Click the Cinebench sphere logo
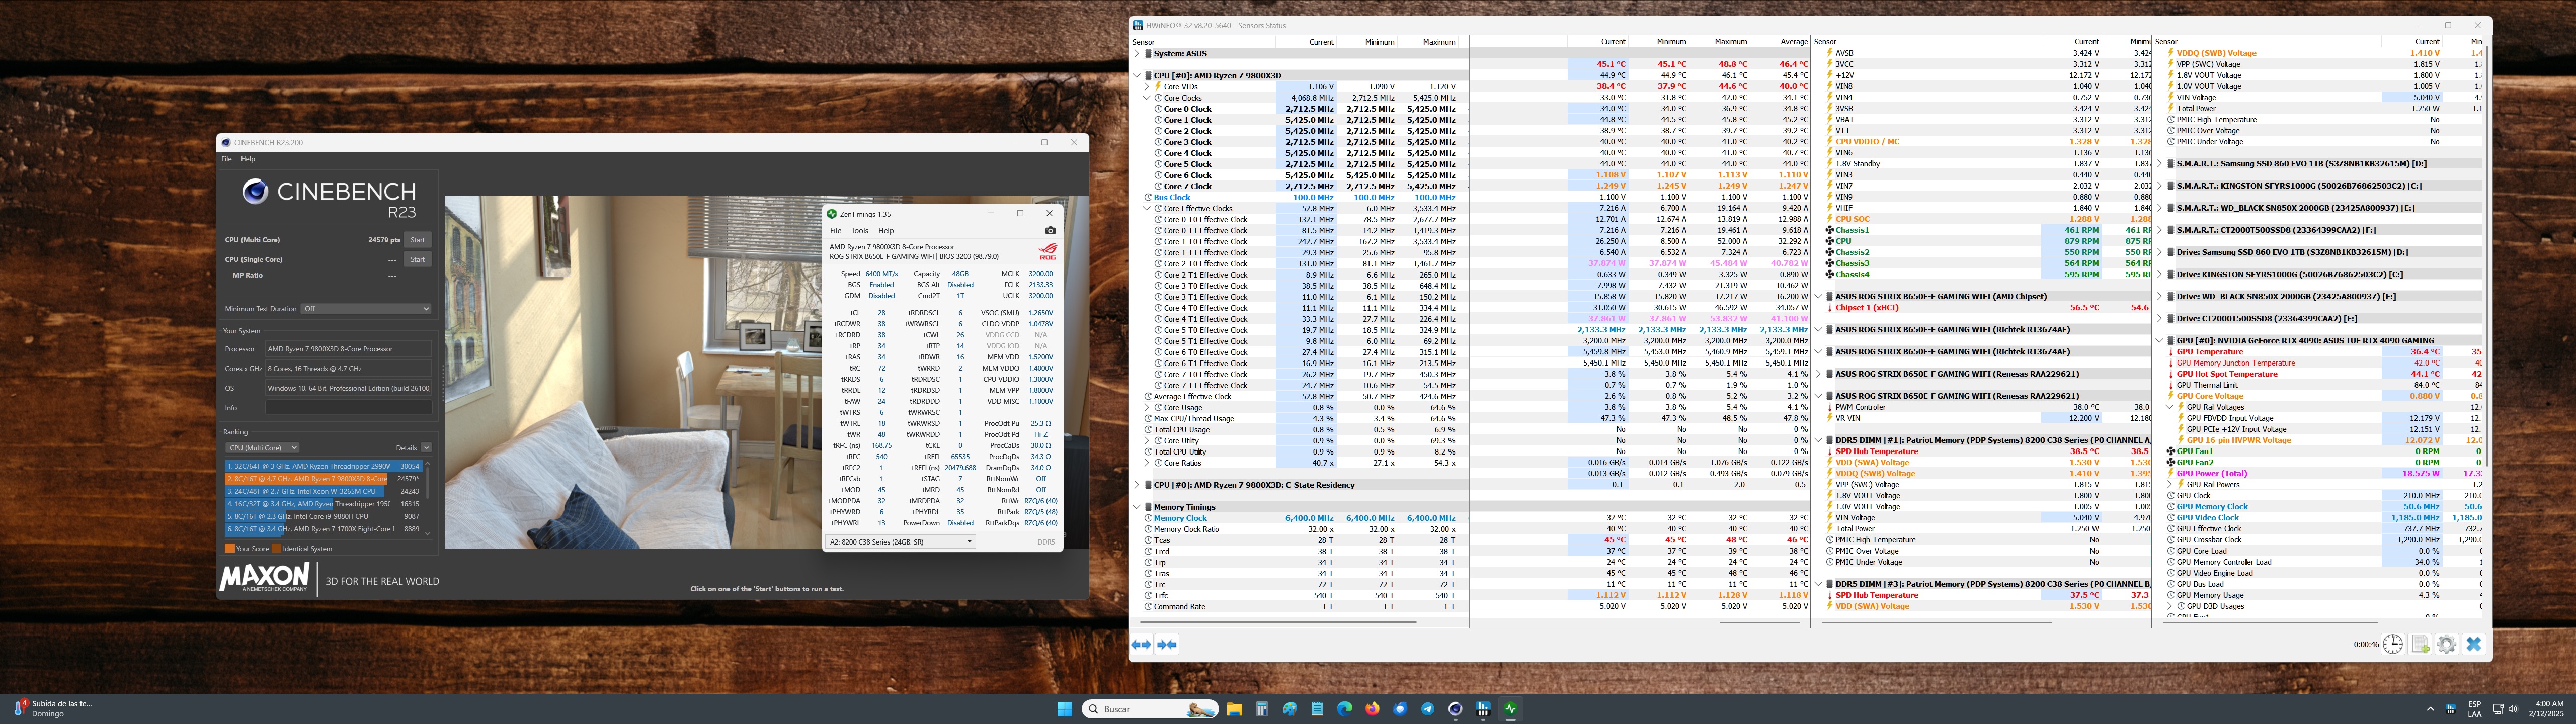This screenshot has width=2576, height=724. coord(255,190)
